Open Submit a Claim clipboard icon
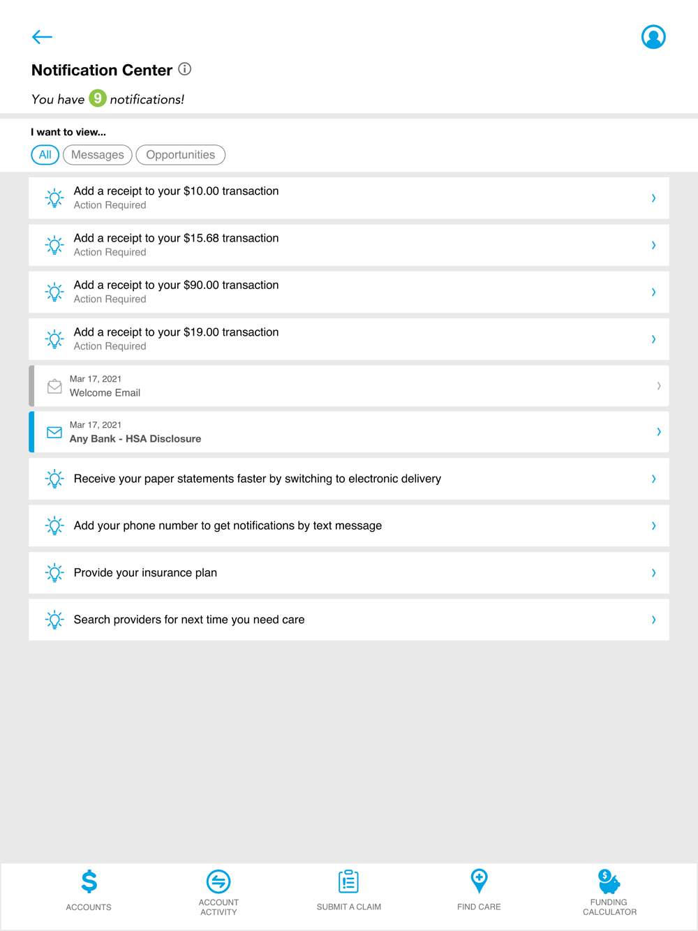This screenshot has width=698, height=931. click(348, 881)
